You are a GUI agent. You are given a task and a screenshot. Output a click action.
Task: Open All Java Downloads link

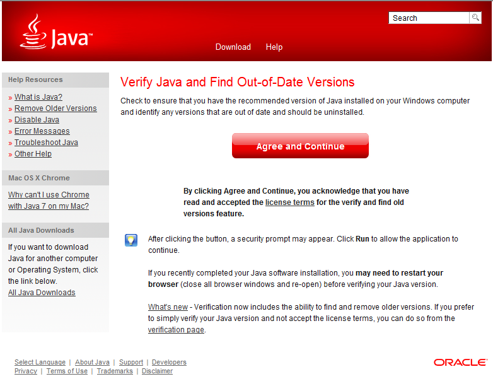(x=42, y=293)
